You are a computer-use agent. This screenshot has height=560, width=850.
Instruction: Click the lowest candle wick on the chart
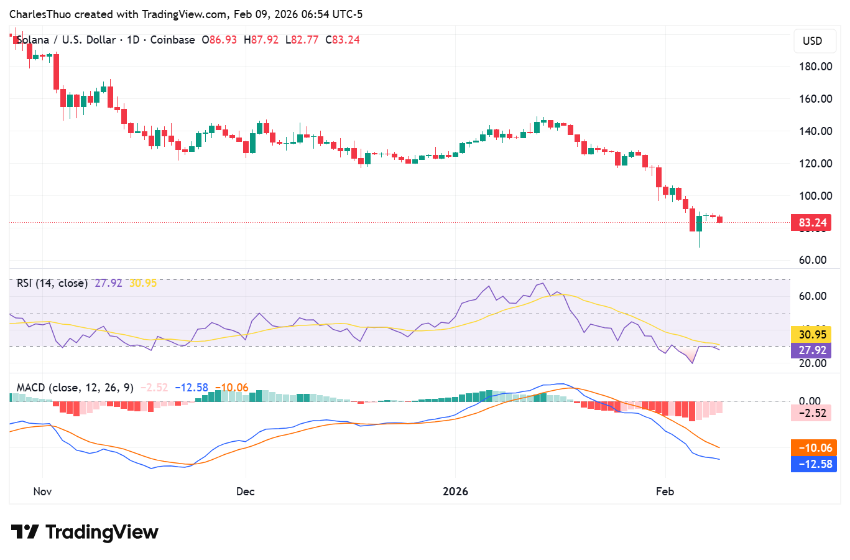point(699,243)
